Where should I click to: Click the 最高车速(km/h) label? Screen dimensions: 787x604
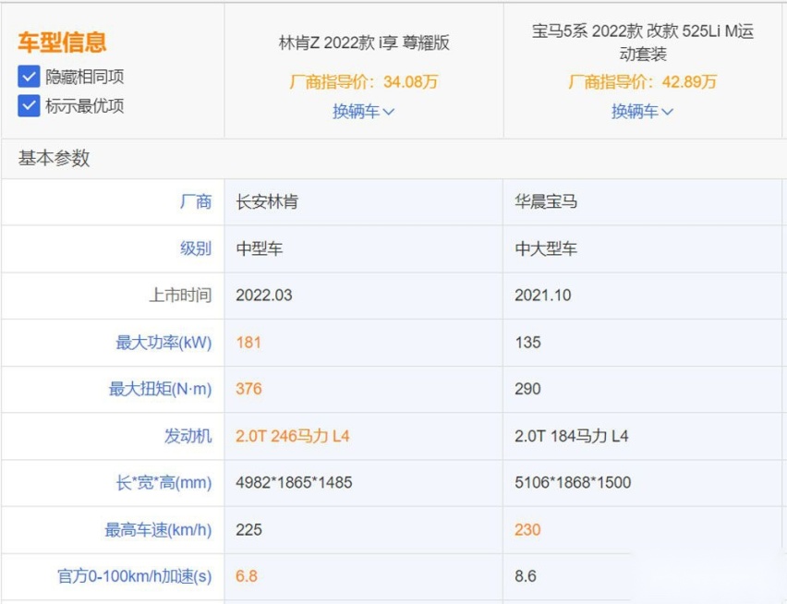point(158,530)
